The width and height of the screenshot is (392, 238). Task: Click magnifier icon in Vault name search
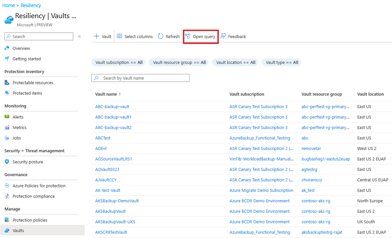point(96,78)
